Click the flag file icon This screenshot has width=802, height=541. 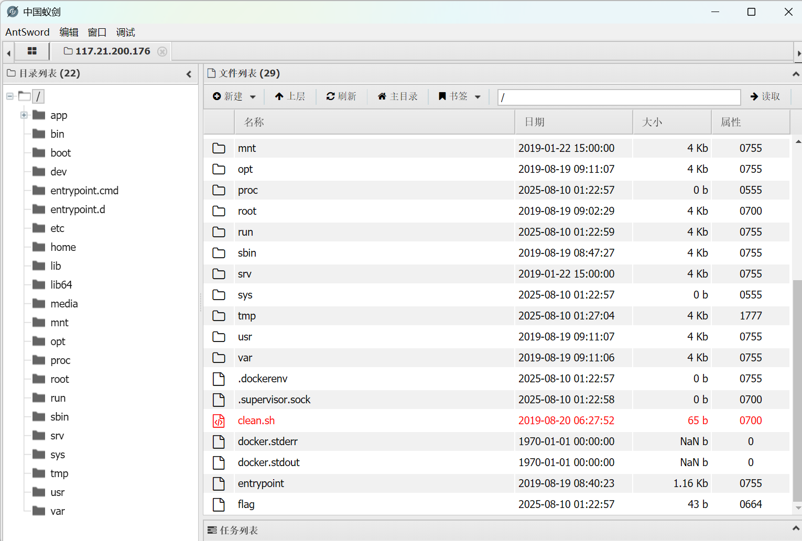click(219, 504)
